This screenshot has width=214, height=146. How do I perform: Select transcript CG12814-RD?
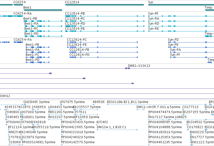(x=105, y=26)
